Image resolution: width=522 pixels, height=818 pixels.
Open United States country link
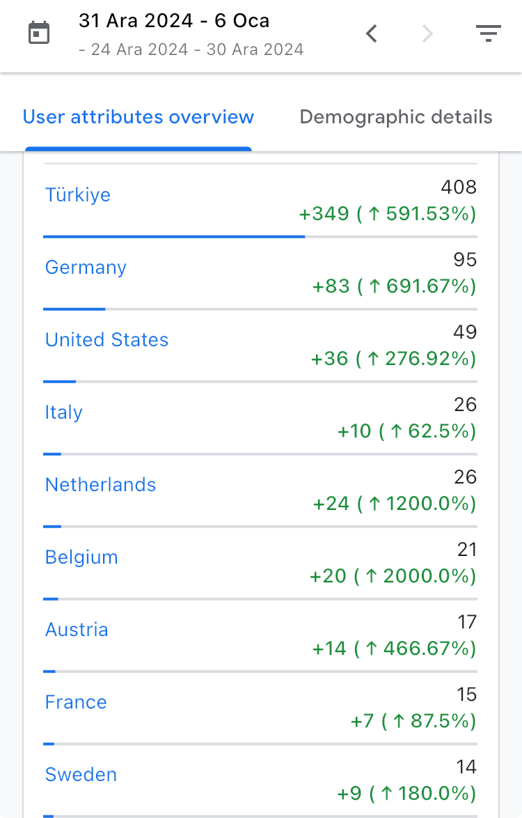[x=106, y=339]
